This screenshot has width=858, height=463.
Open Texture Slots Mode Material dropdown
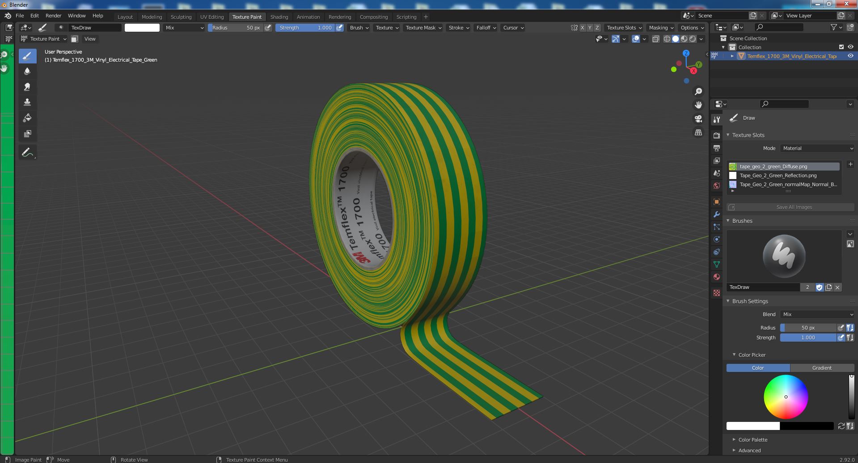pyautogui.click(x=817, y=148)
